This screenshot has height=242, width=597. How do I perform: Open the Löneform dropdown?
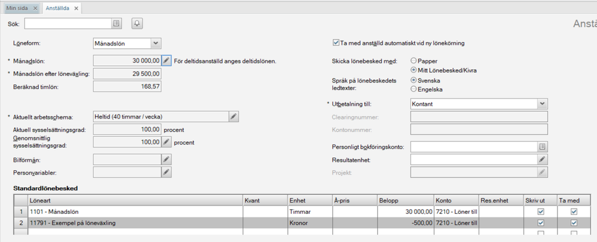point(155,43)
